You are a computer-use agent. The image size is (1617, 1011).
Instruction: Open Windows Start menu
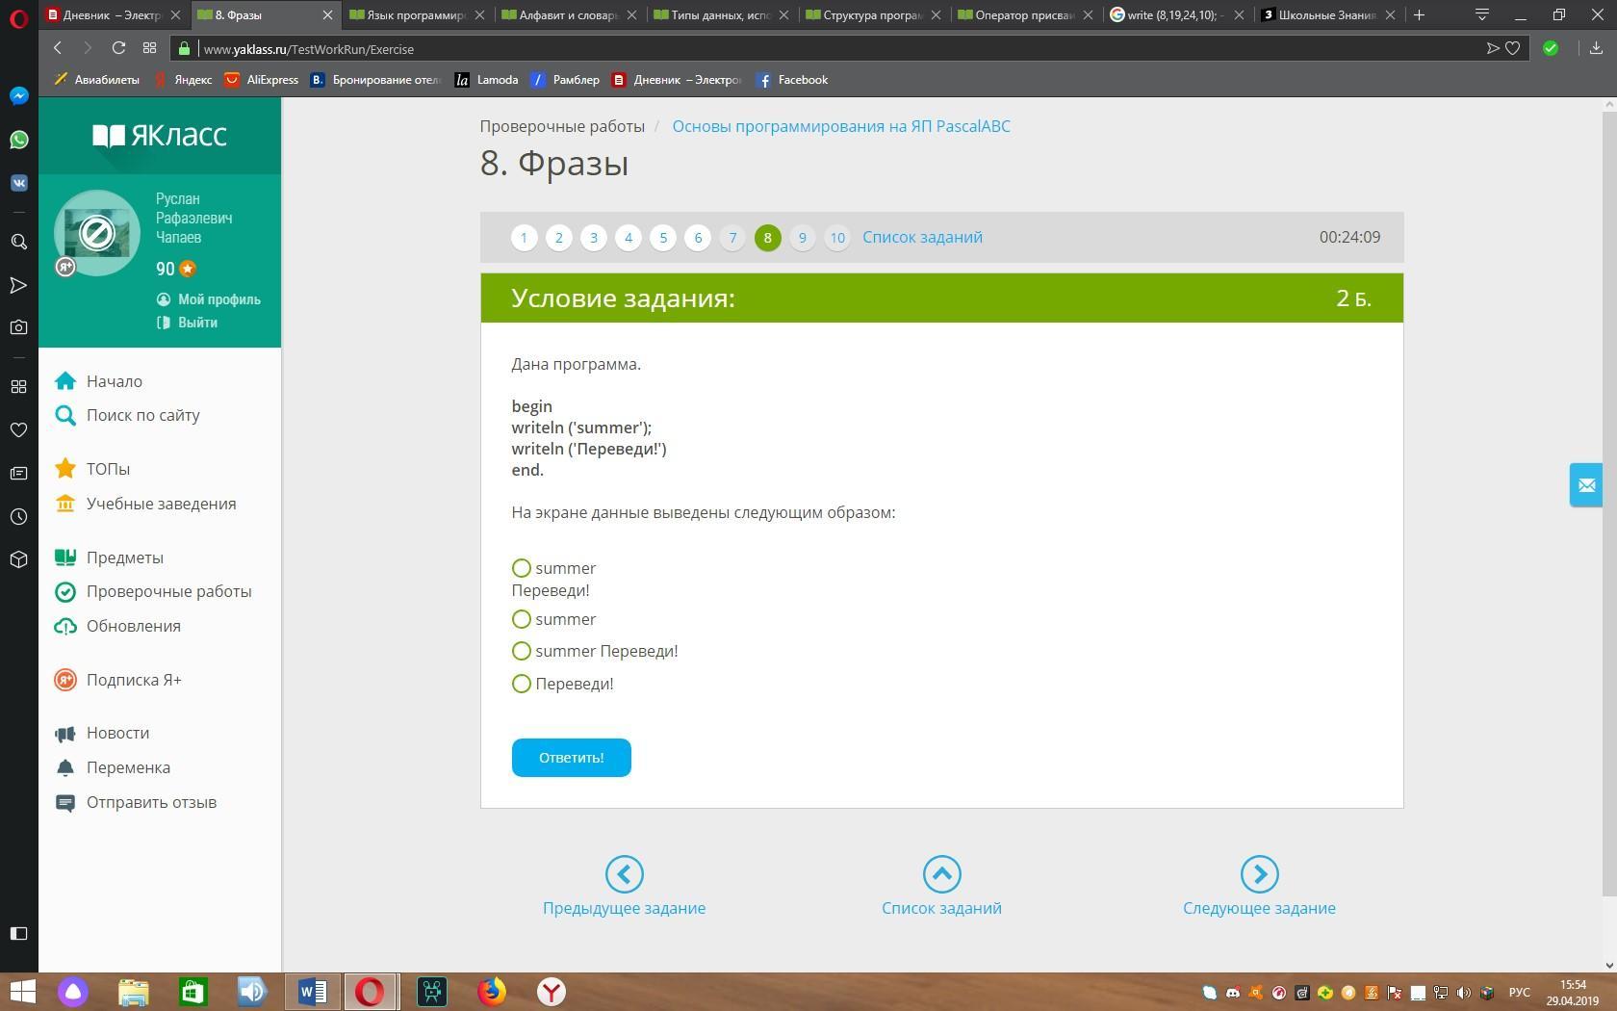pyautogui.click(x=21, y=992)
